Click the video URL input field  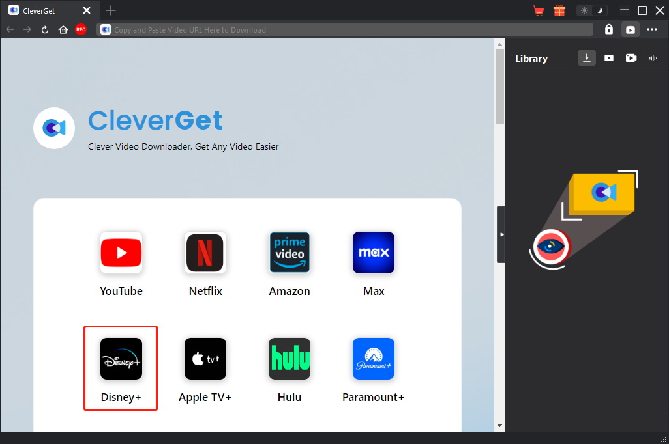[346, 29]
